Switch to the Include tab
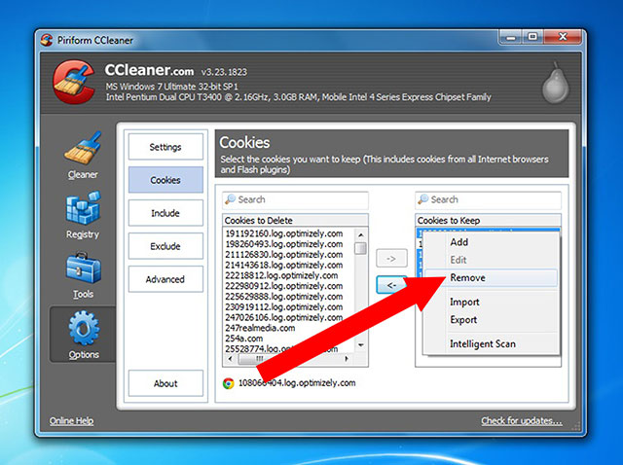This screenshot has width=623, height=465. (x=165, y=213)
